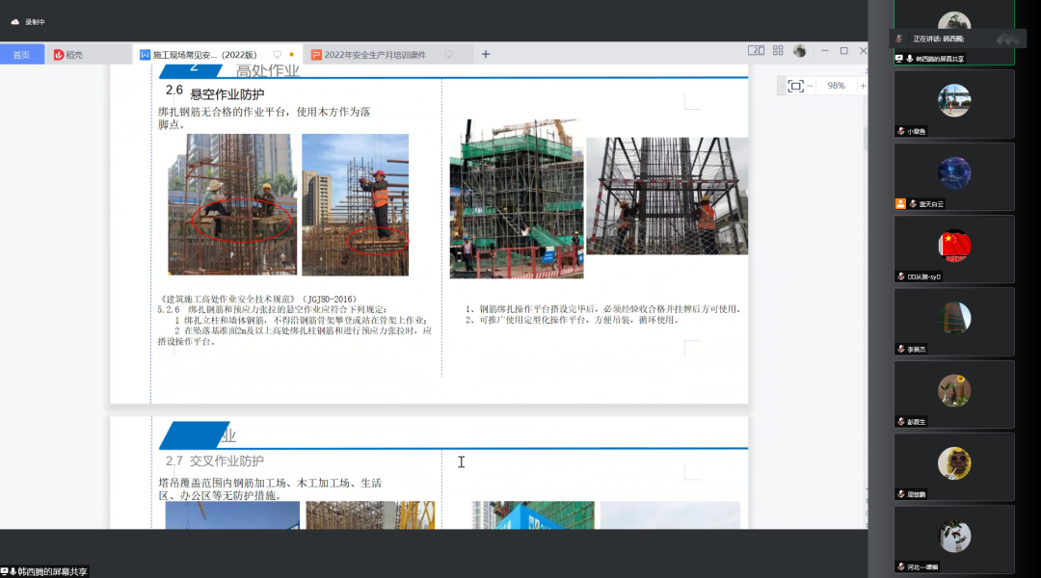Add a new WPS tab
Screen dimensions: 1041x578
point(486,55)
